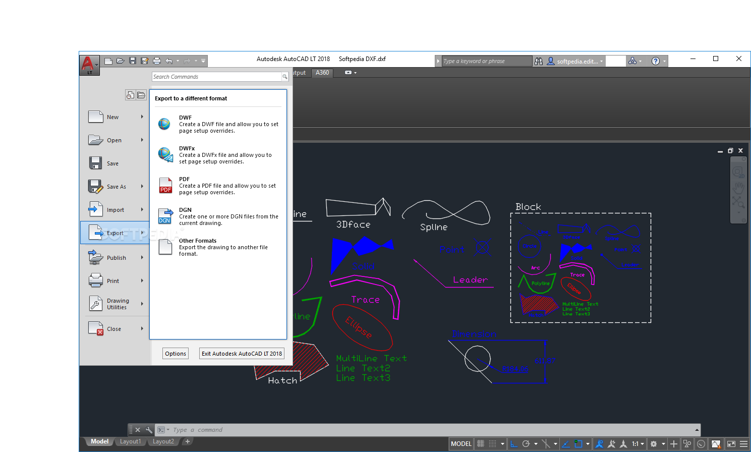Close the command line with X icon
751x452 pixels.
tap(138, 430)
